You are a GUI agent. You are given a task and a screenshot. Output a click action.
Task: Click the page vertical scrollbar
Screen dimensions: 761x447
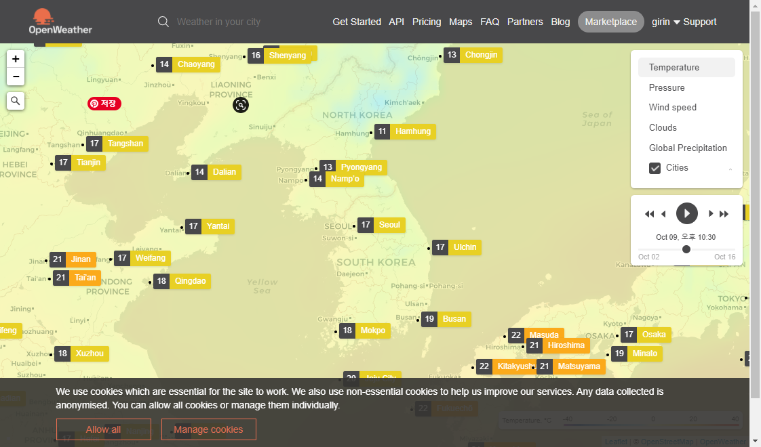coord(755,204)
